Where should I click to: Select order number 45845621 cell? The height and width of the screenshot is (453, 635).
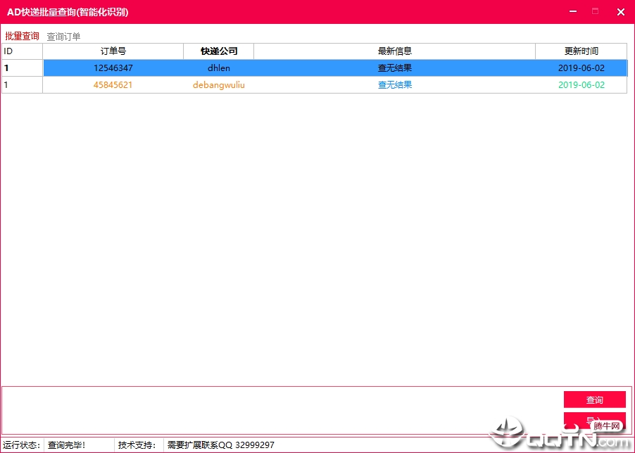coord(113,85)
